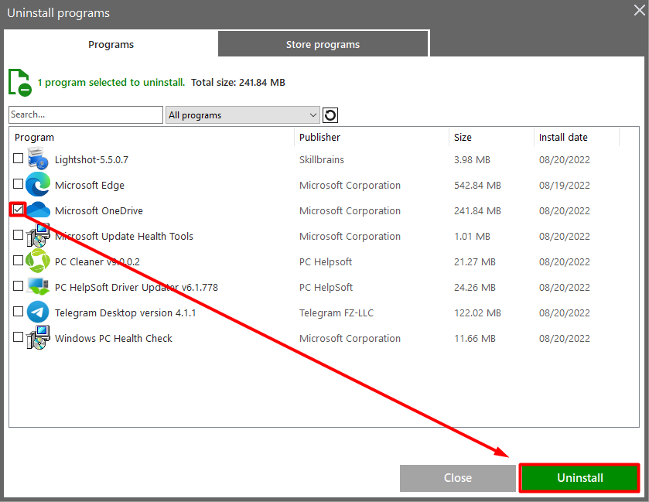Image resolution: width=649 pixels, height=502 pixels.
Task: Switch to the Store programs tab
Action: 323,44
